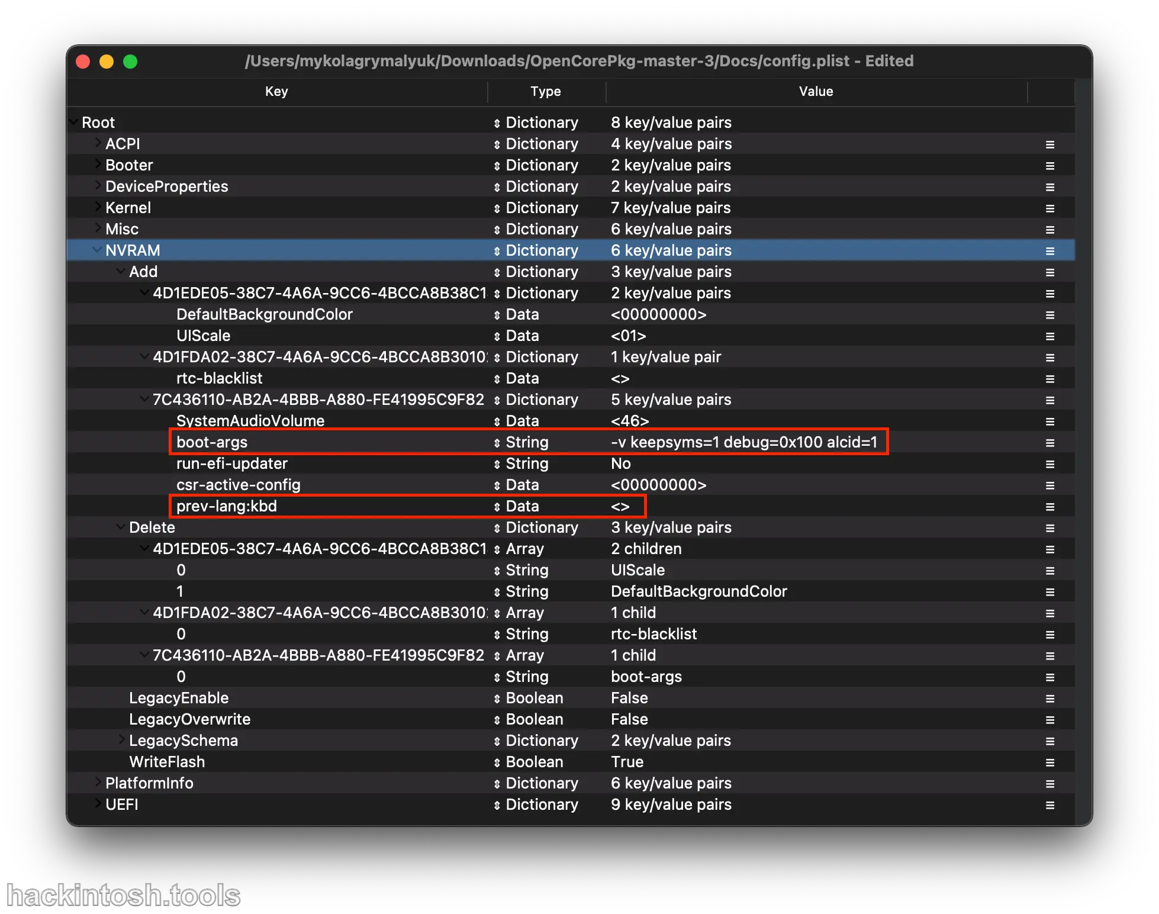The image size is (1159, 914).
Task: Expand the Booter section
Action: pos(98,164)
